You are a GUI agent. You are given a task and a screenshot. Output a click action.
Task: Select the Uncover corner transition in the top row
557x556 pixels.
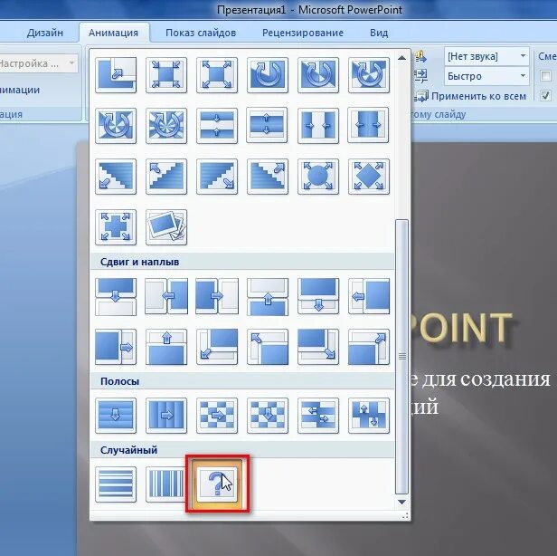point(116,75)
